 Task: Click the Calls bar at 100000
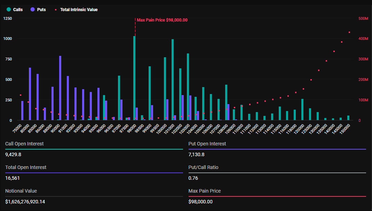click(165, 89)
